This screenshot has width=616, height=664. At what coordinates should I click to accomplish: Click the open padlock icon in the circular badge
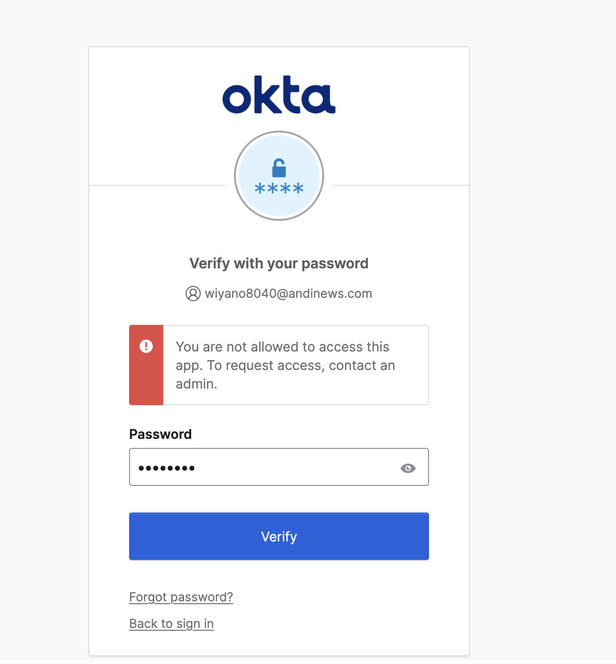(279, 168)
